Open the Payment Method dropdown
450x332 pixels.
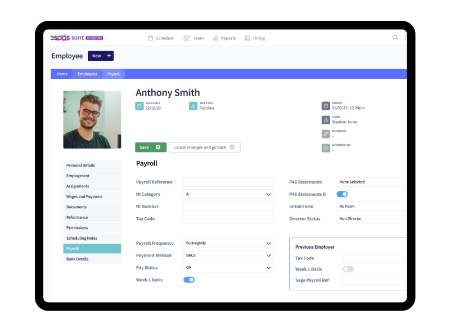coord(228,255)
